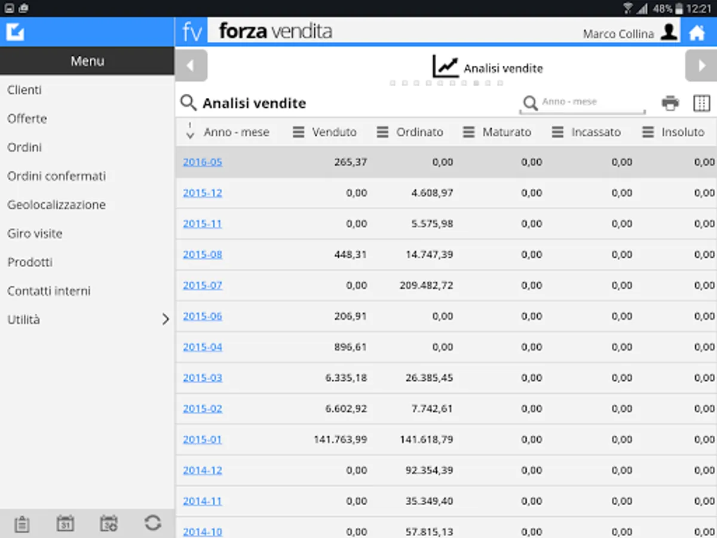Open the 2015-02 period link
The image size is (717, 538).
tap(203, 409)
